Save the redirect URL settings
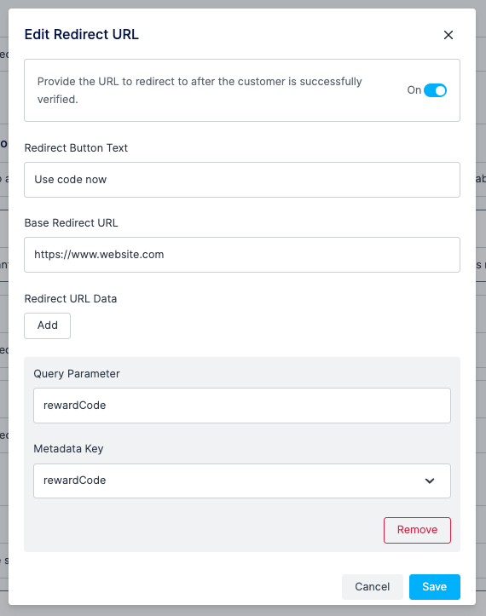Screen dimensions: 486x616 pyautogui.click(x=435, y=587)
